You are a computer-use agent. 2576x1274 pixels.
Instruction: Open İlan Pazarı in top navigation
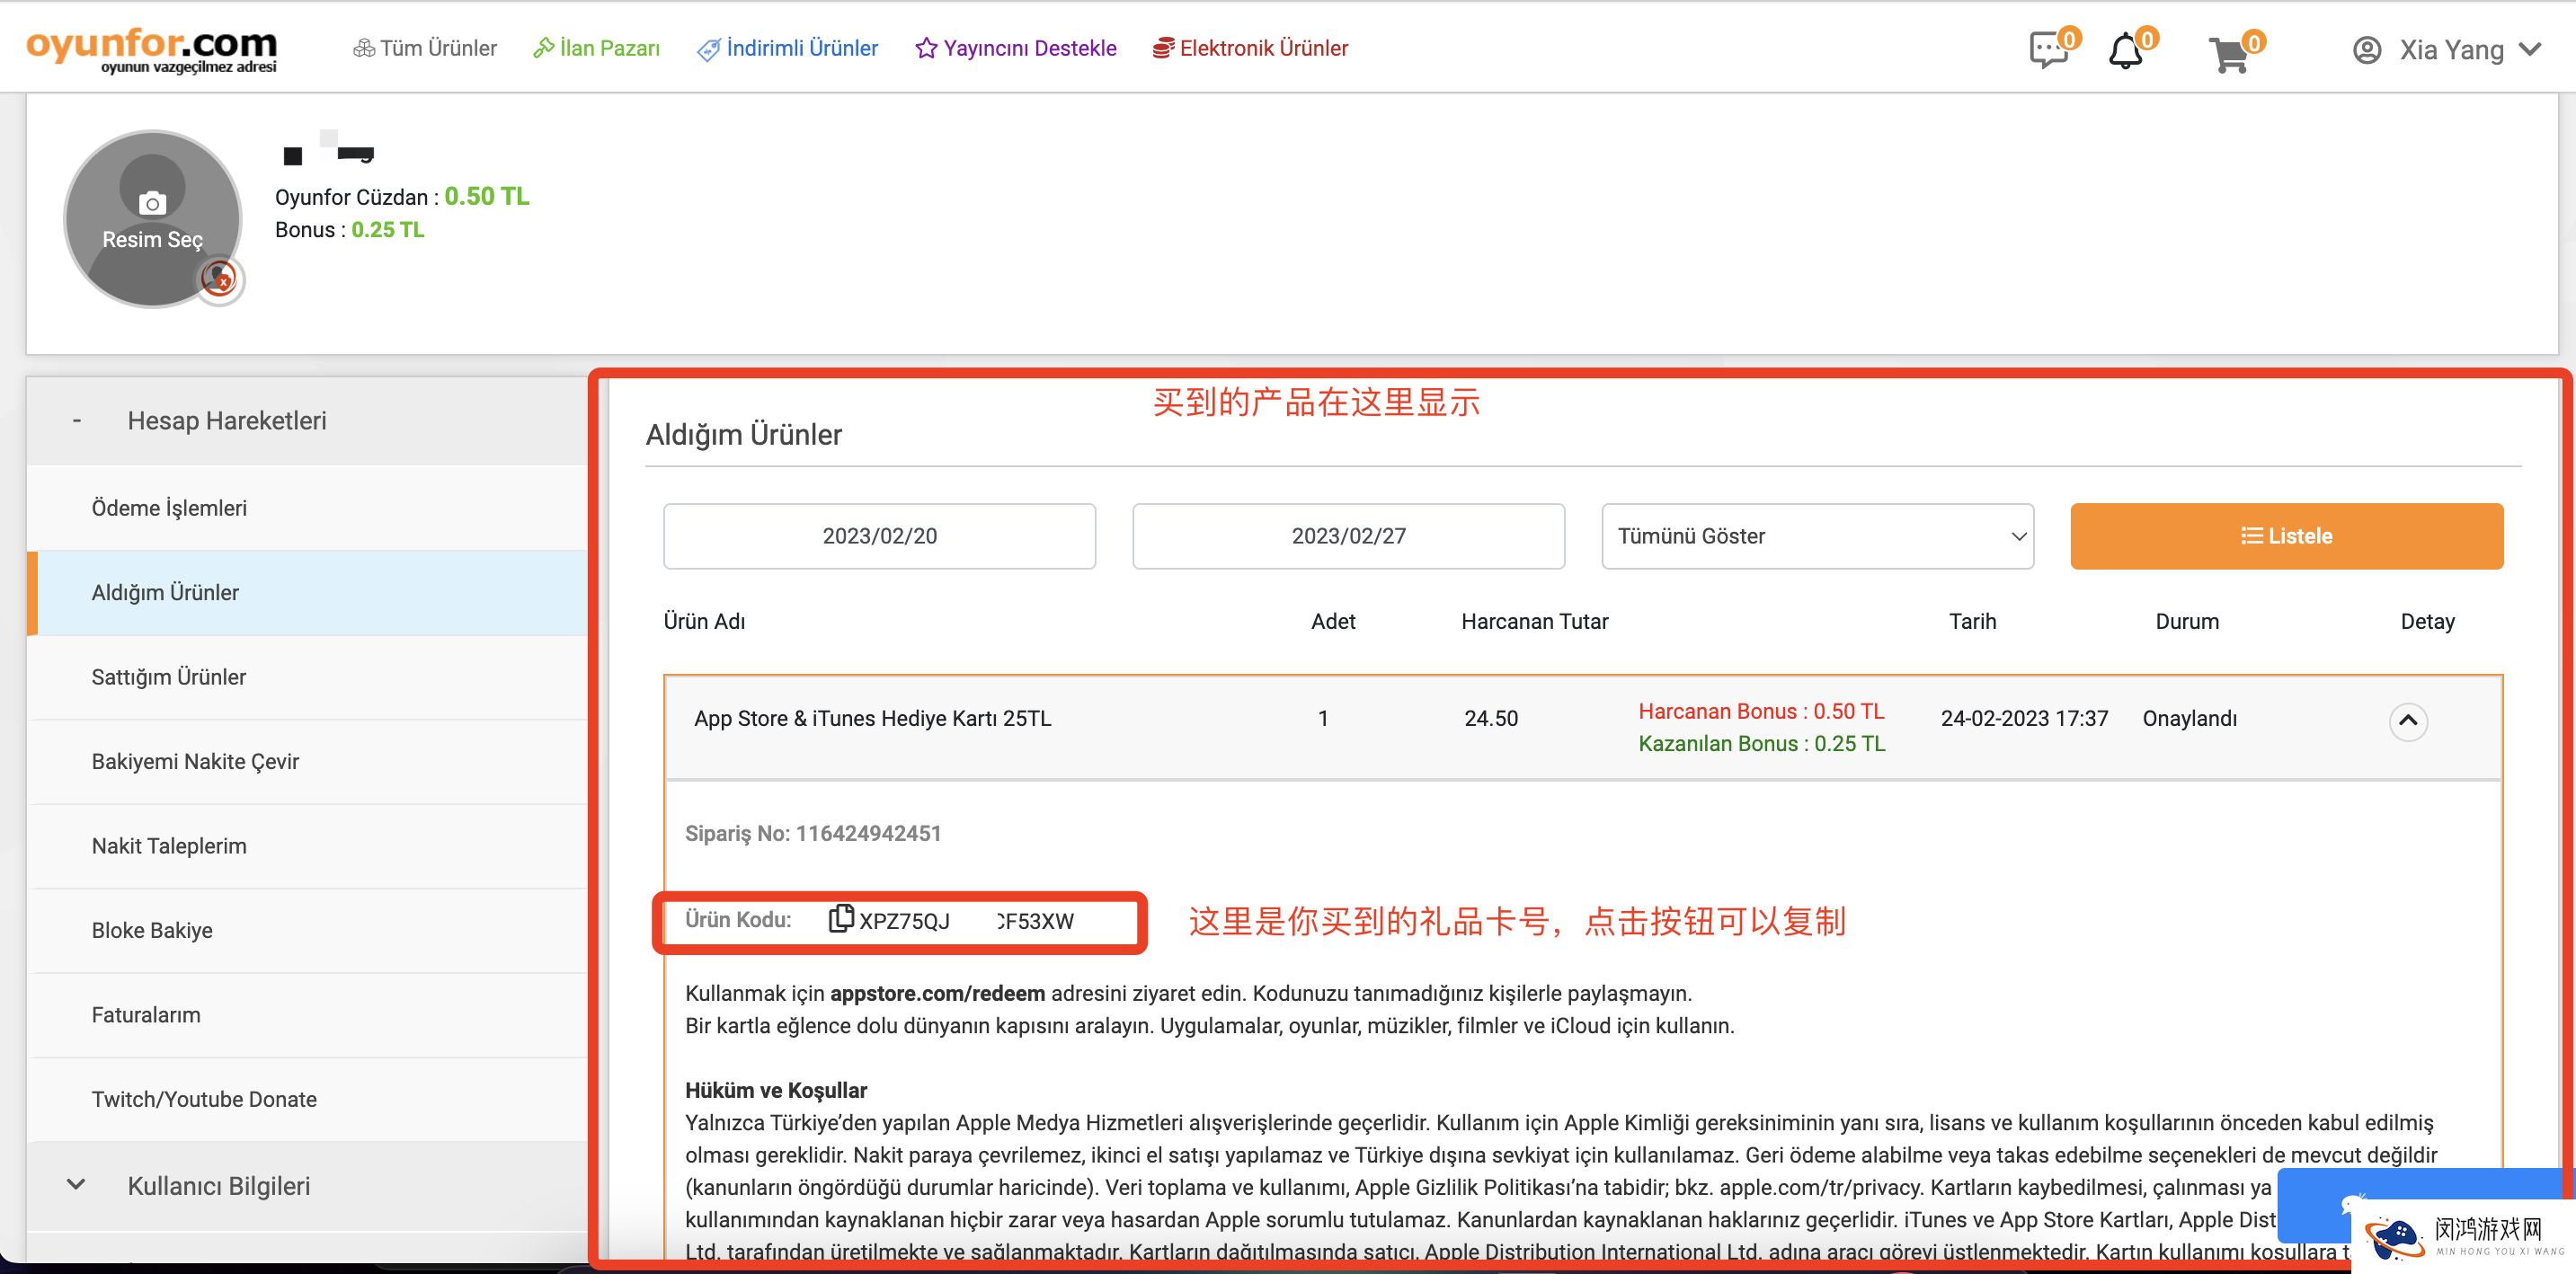click(597, 48)
